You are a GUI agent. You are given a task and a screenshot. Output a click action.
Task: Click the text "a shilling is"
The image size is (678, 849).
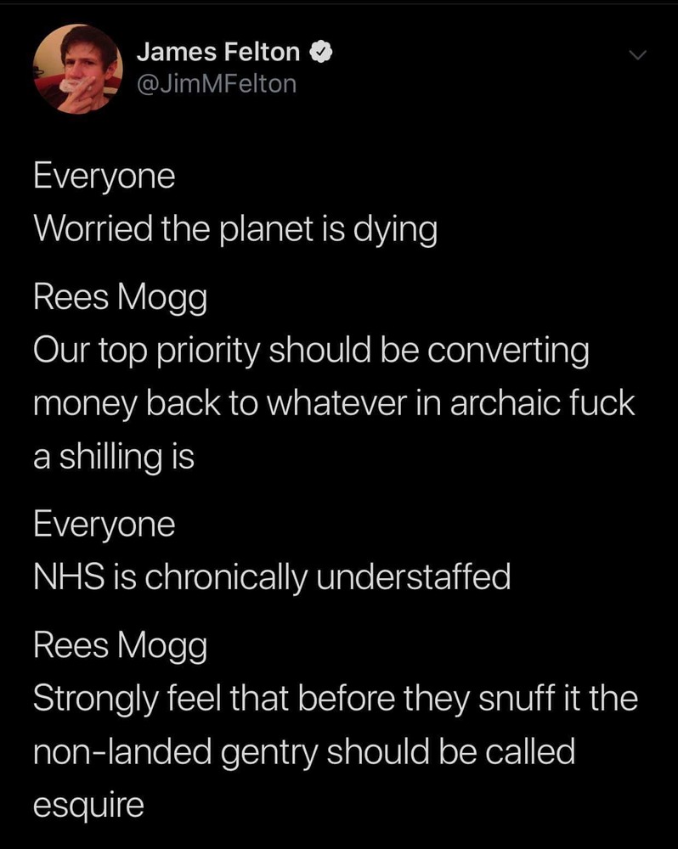click(x=114, y=457)
